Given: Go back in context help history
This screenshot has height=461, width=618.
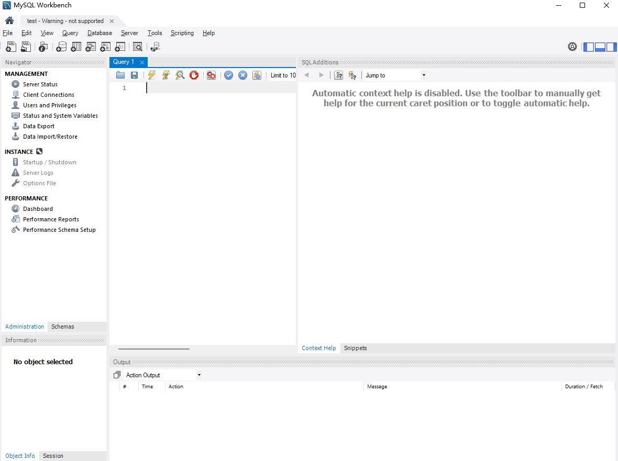Looking at the screenshot, I should coord(306,75).
